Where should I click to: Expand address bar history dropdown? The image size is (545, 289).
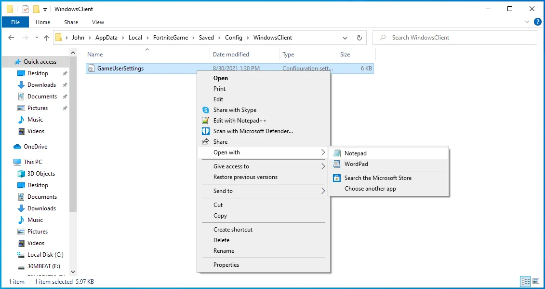coord(345,38)
